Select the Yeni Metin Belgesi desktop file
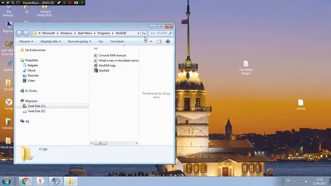 pyautogui.click(x=246, y=68)
